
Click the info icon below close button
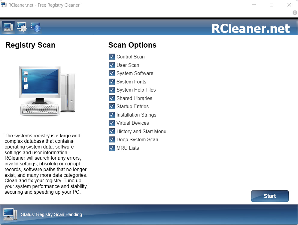[x=295, y=13]
